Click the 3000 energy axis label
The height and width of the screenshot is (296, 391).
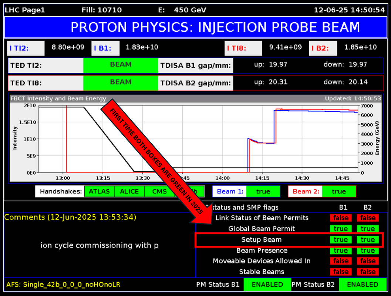[x=367, y=144]
